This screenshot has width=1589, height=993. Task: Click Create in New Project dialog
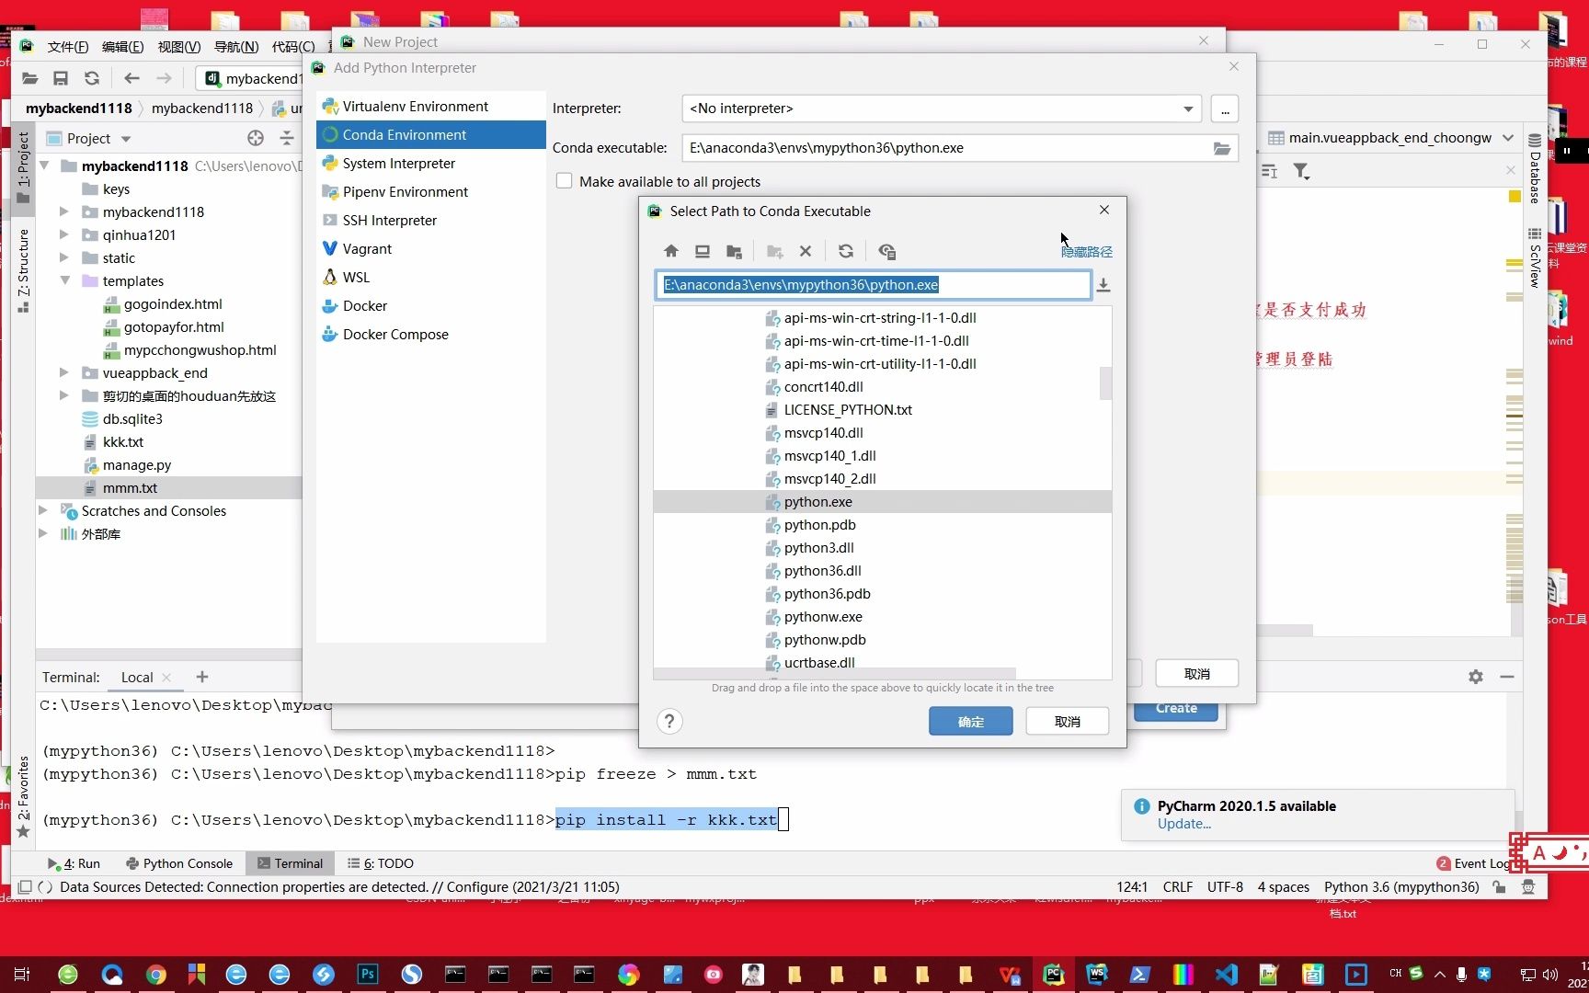(x=1176, y=709)
